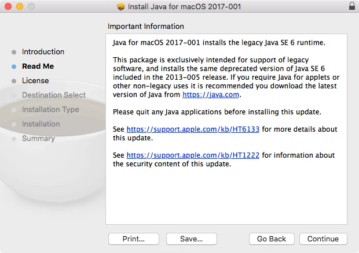Open the support.apple.com/kb/HT1222 link
The width and height of the screenshot is (359, 253).
(193, 155)
